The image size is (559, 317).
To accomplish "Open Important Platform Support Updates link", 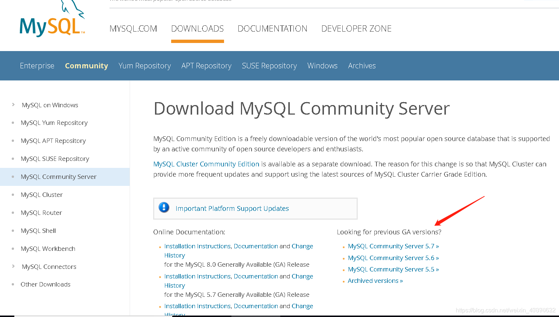I will (x=232, y=209).
